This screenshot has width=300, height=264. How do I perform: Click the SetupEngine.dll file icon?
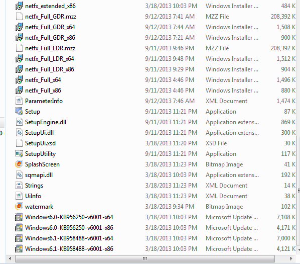coord(19,122)
